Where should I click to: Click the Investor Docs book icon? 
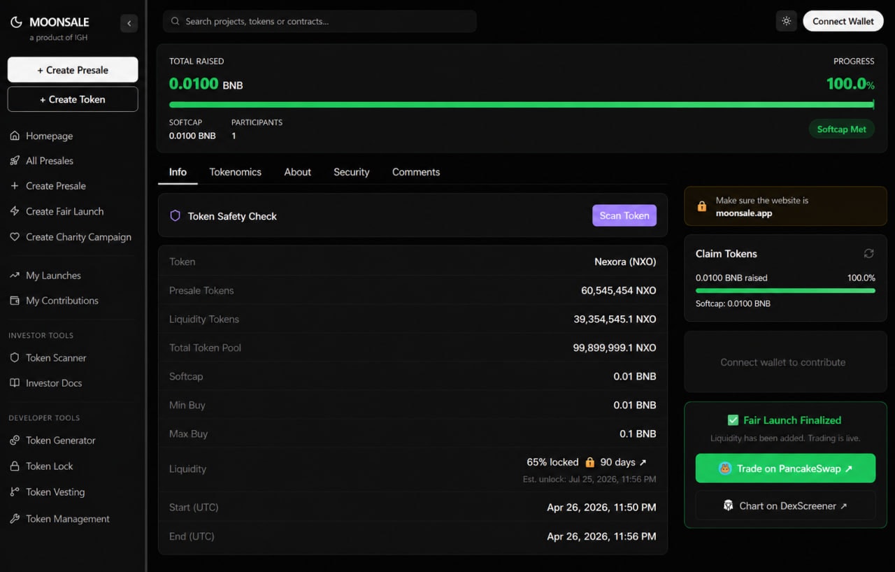coord(15,383)
